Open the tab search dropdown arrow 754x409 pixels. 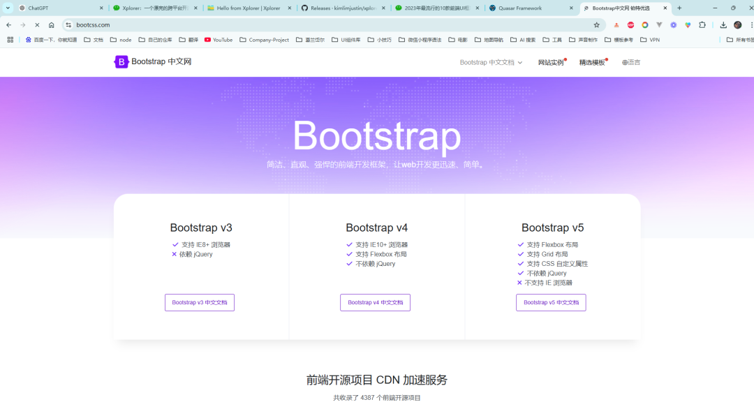[x=8, y=8]
